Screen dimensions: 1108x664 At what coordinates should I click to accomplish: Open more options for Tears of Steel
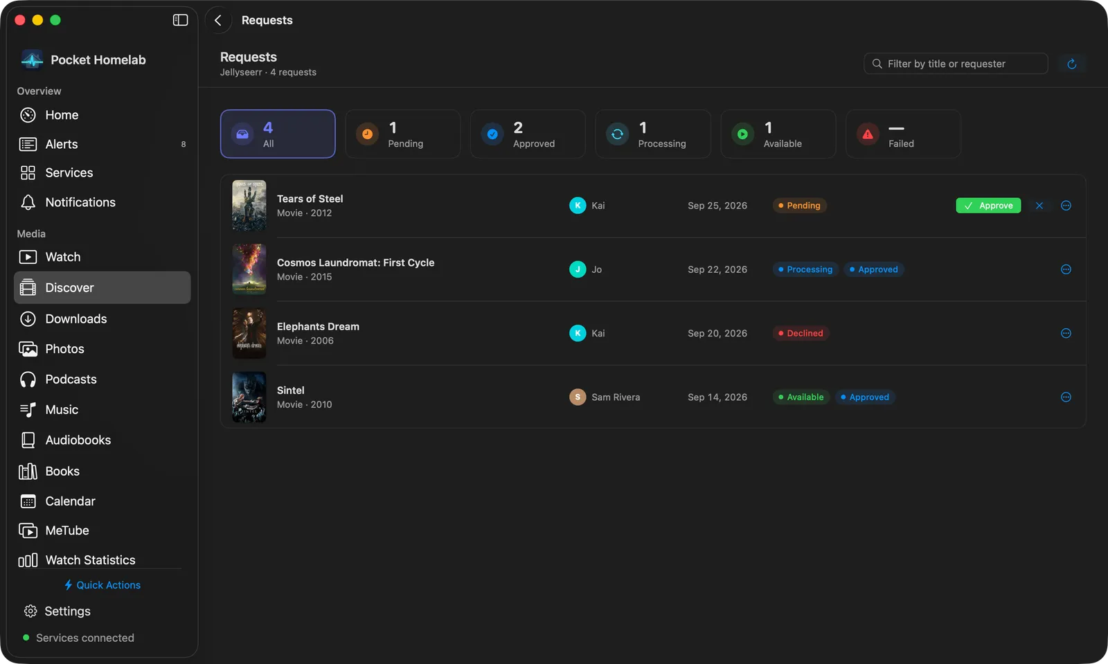(x=1066, y=206)
